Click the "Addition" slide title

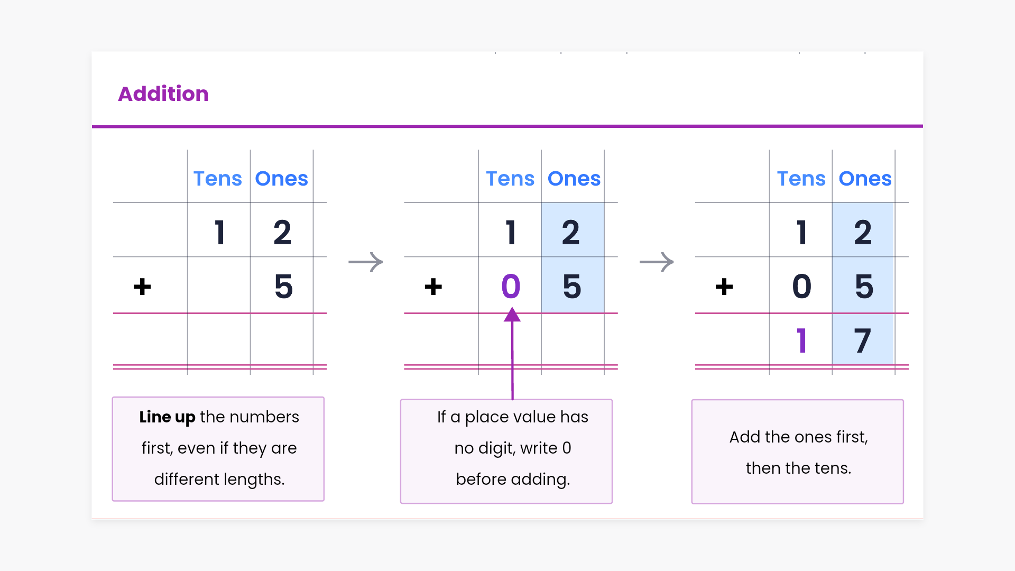(x=163, y=94)
